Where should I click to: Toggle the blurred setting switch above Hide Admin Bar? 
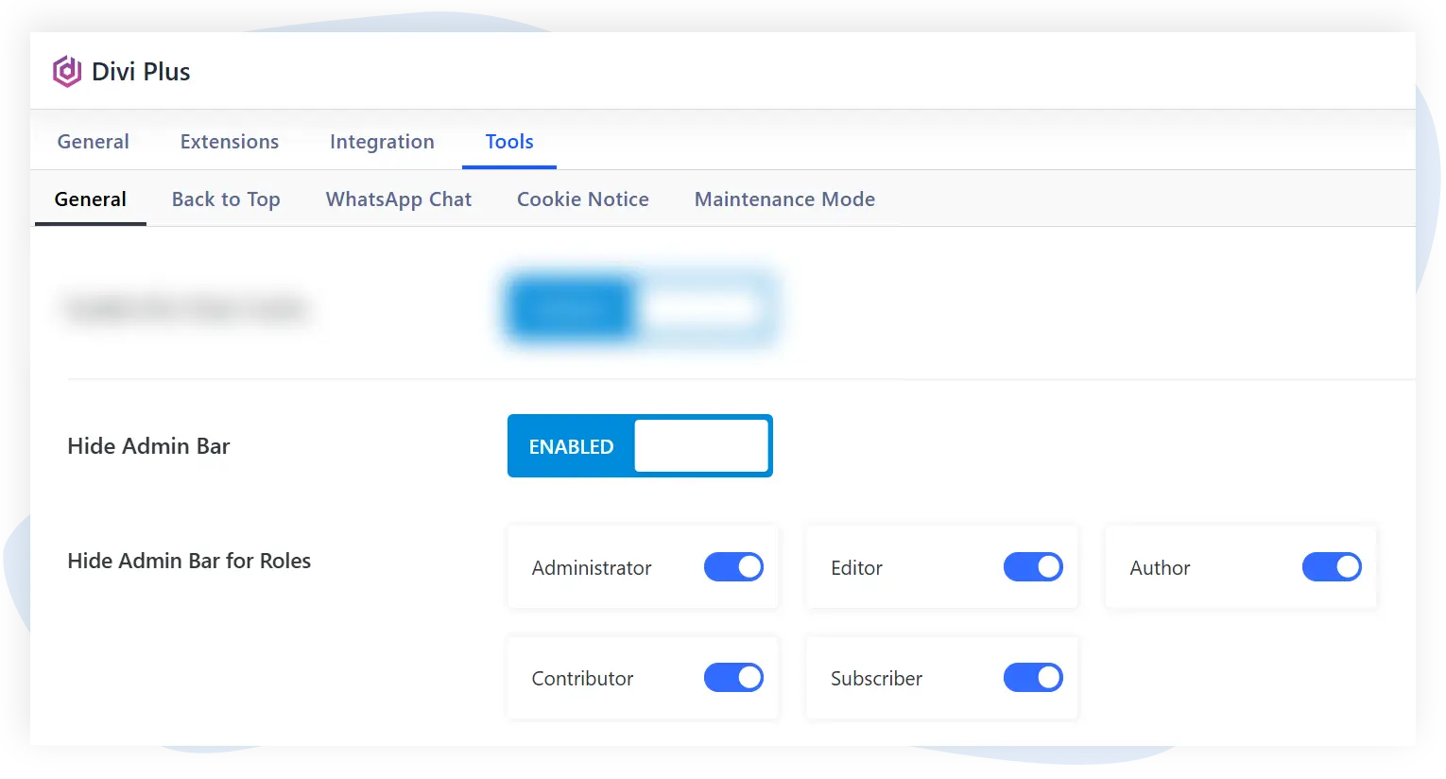tap(640, 308)
